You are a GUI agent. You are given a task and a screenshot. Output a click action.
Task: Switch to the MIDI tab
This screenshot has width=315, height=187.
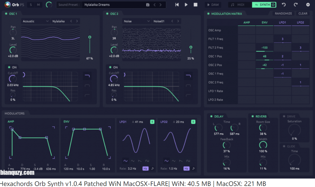[x=238, y=5]
